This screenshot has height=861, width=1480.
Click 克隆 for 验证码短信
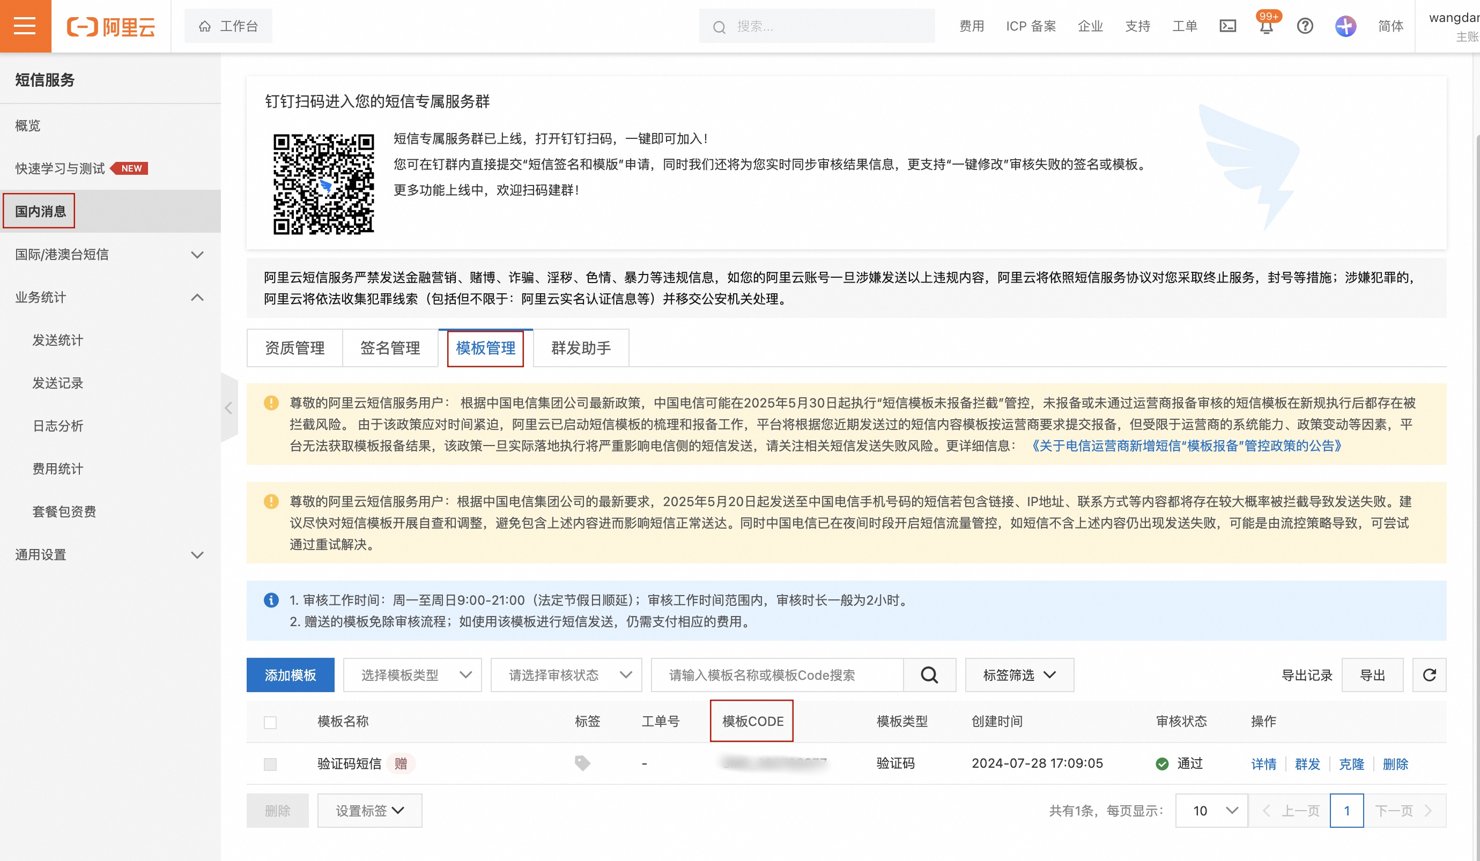click(1351, 763)
